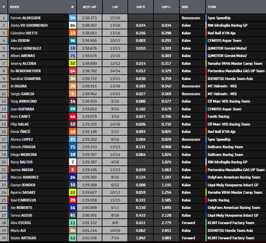Image resolution: width=266 pixels, height=243 pixels.
Task: Click Aron Canet's red number 44 badge
Action: (x=72, y=117)
